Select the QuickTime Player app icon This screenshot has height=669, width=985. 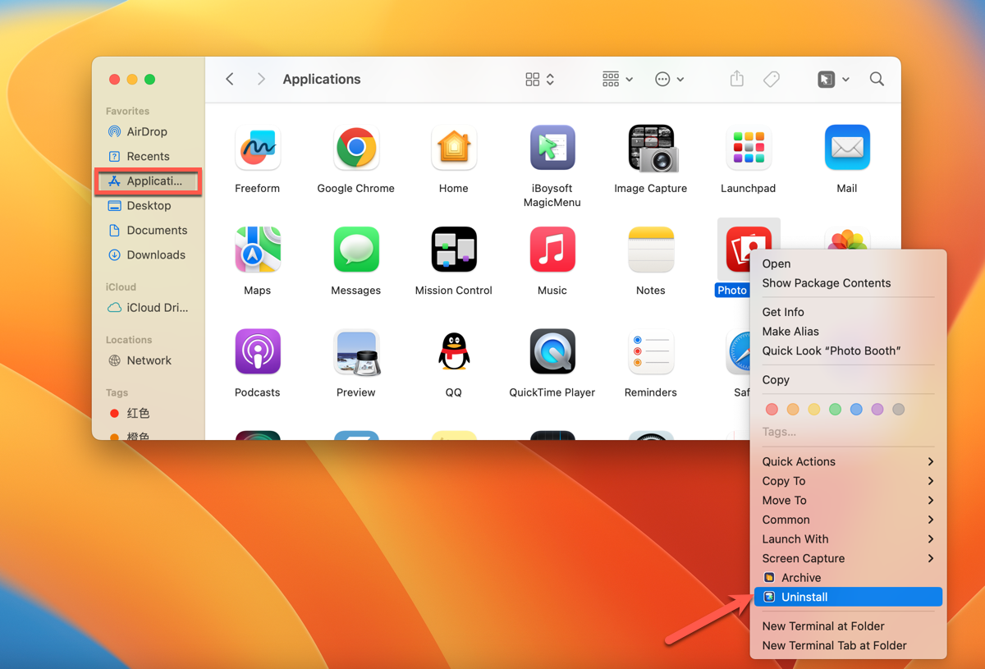coord(552,351)
